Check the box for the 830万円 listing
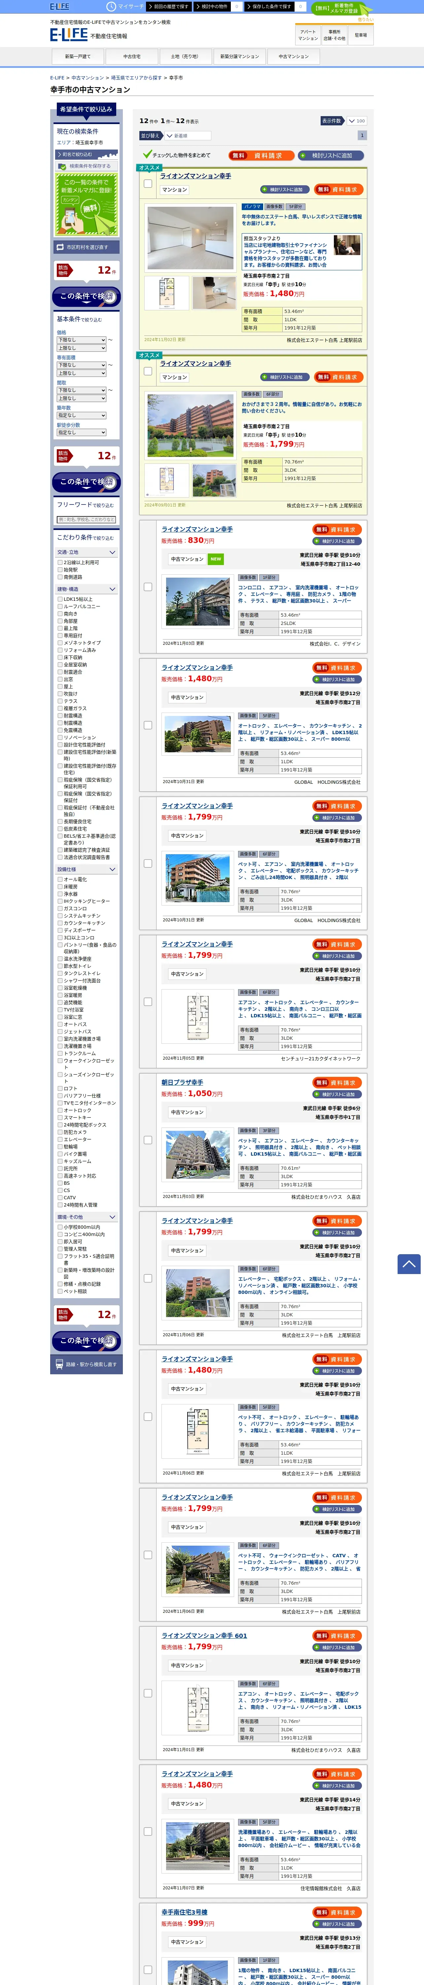 (148, 587)
